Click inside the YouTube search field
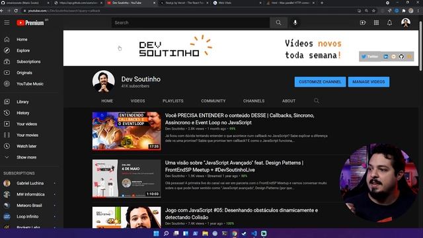423x238 pixels. (190, 22)
